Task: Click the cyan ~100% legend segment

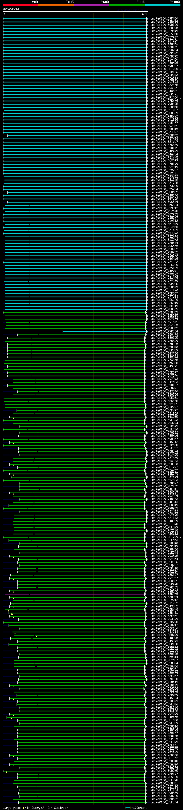Action: [163, 5]
